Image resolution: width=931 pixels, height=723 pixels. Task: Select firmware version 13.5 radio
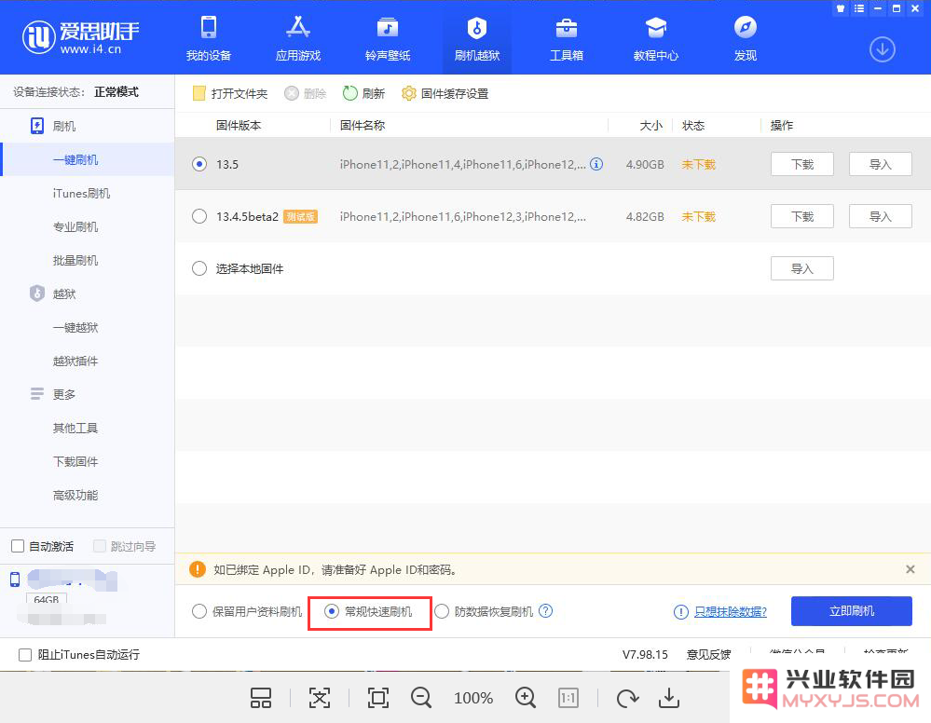click(x=199, y=164)
